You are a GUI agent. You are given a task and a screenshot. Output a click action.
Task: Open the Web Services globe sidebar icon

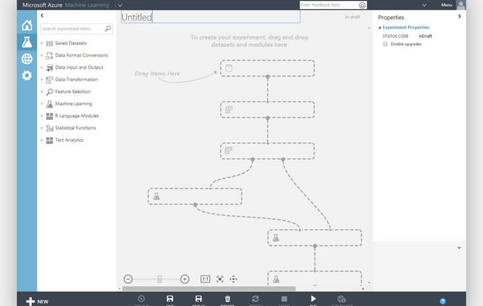coord(27,58)
